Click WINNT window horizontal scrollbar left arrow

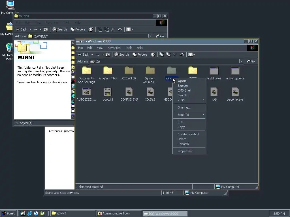pos(73,117)
